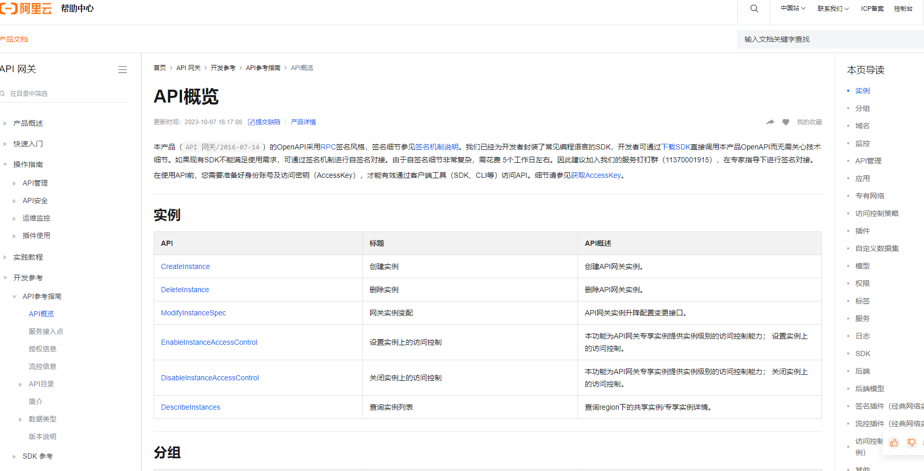Jump to 监控 in page navigation
Image resolution: width=924 pixels, height=471 pixels.
(x=862, y=143)
